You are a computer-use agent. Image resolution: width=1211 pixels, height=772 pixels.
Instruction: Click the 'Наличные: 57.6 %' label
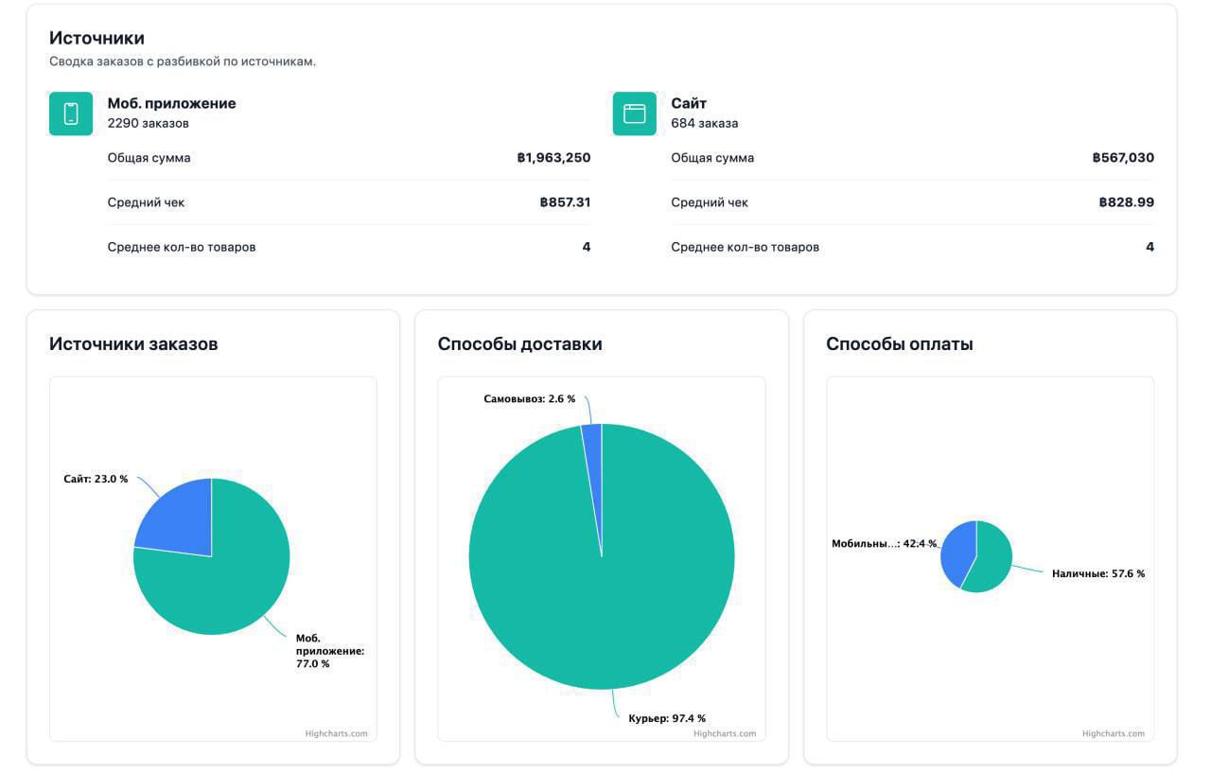coord(1099,571)
